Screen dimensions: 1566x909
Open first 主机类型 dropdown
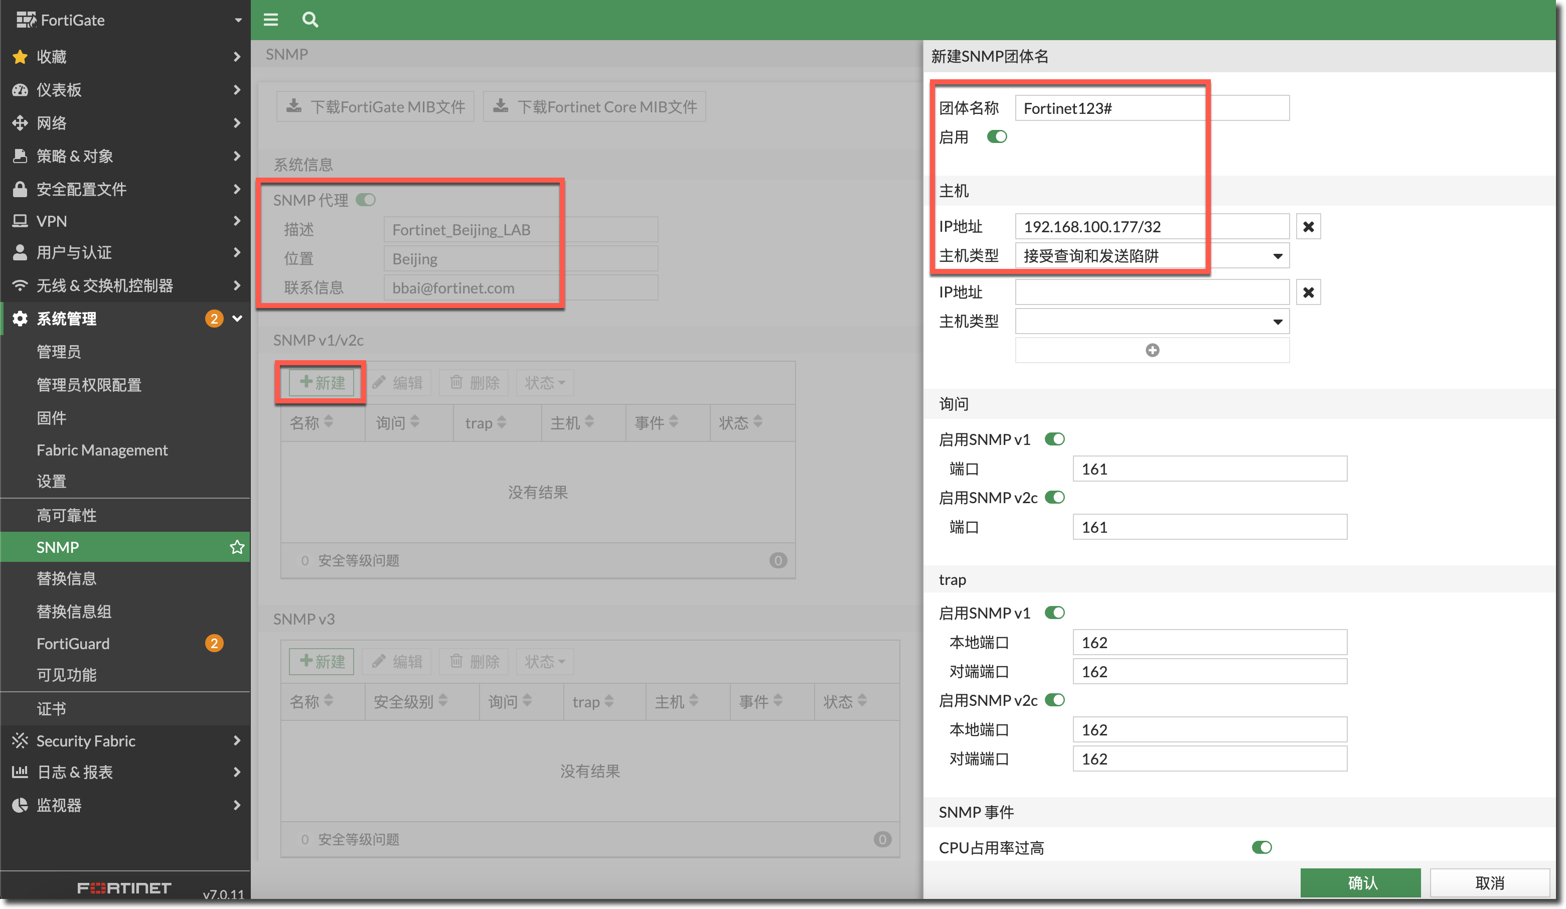[x=1152, y=256]
